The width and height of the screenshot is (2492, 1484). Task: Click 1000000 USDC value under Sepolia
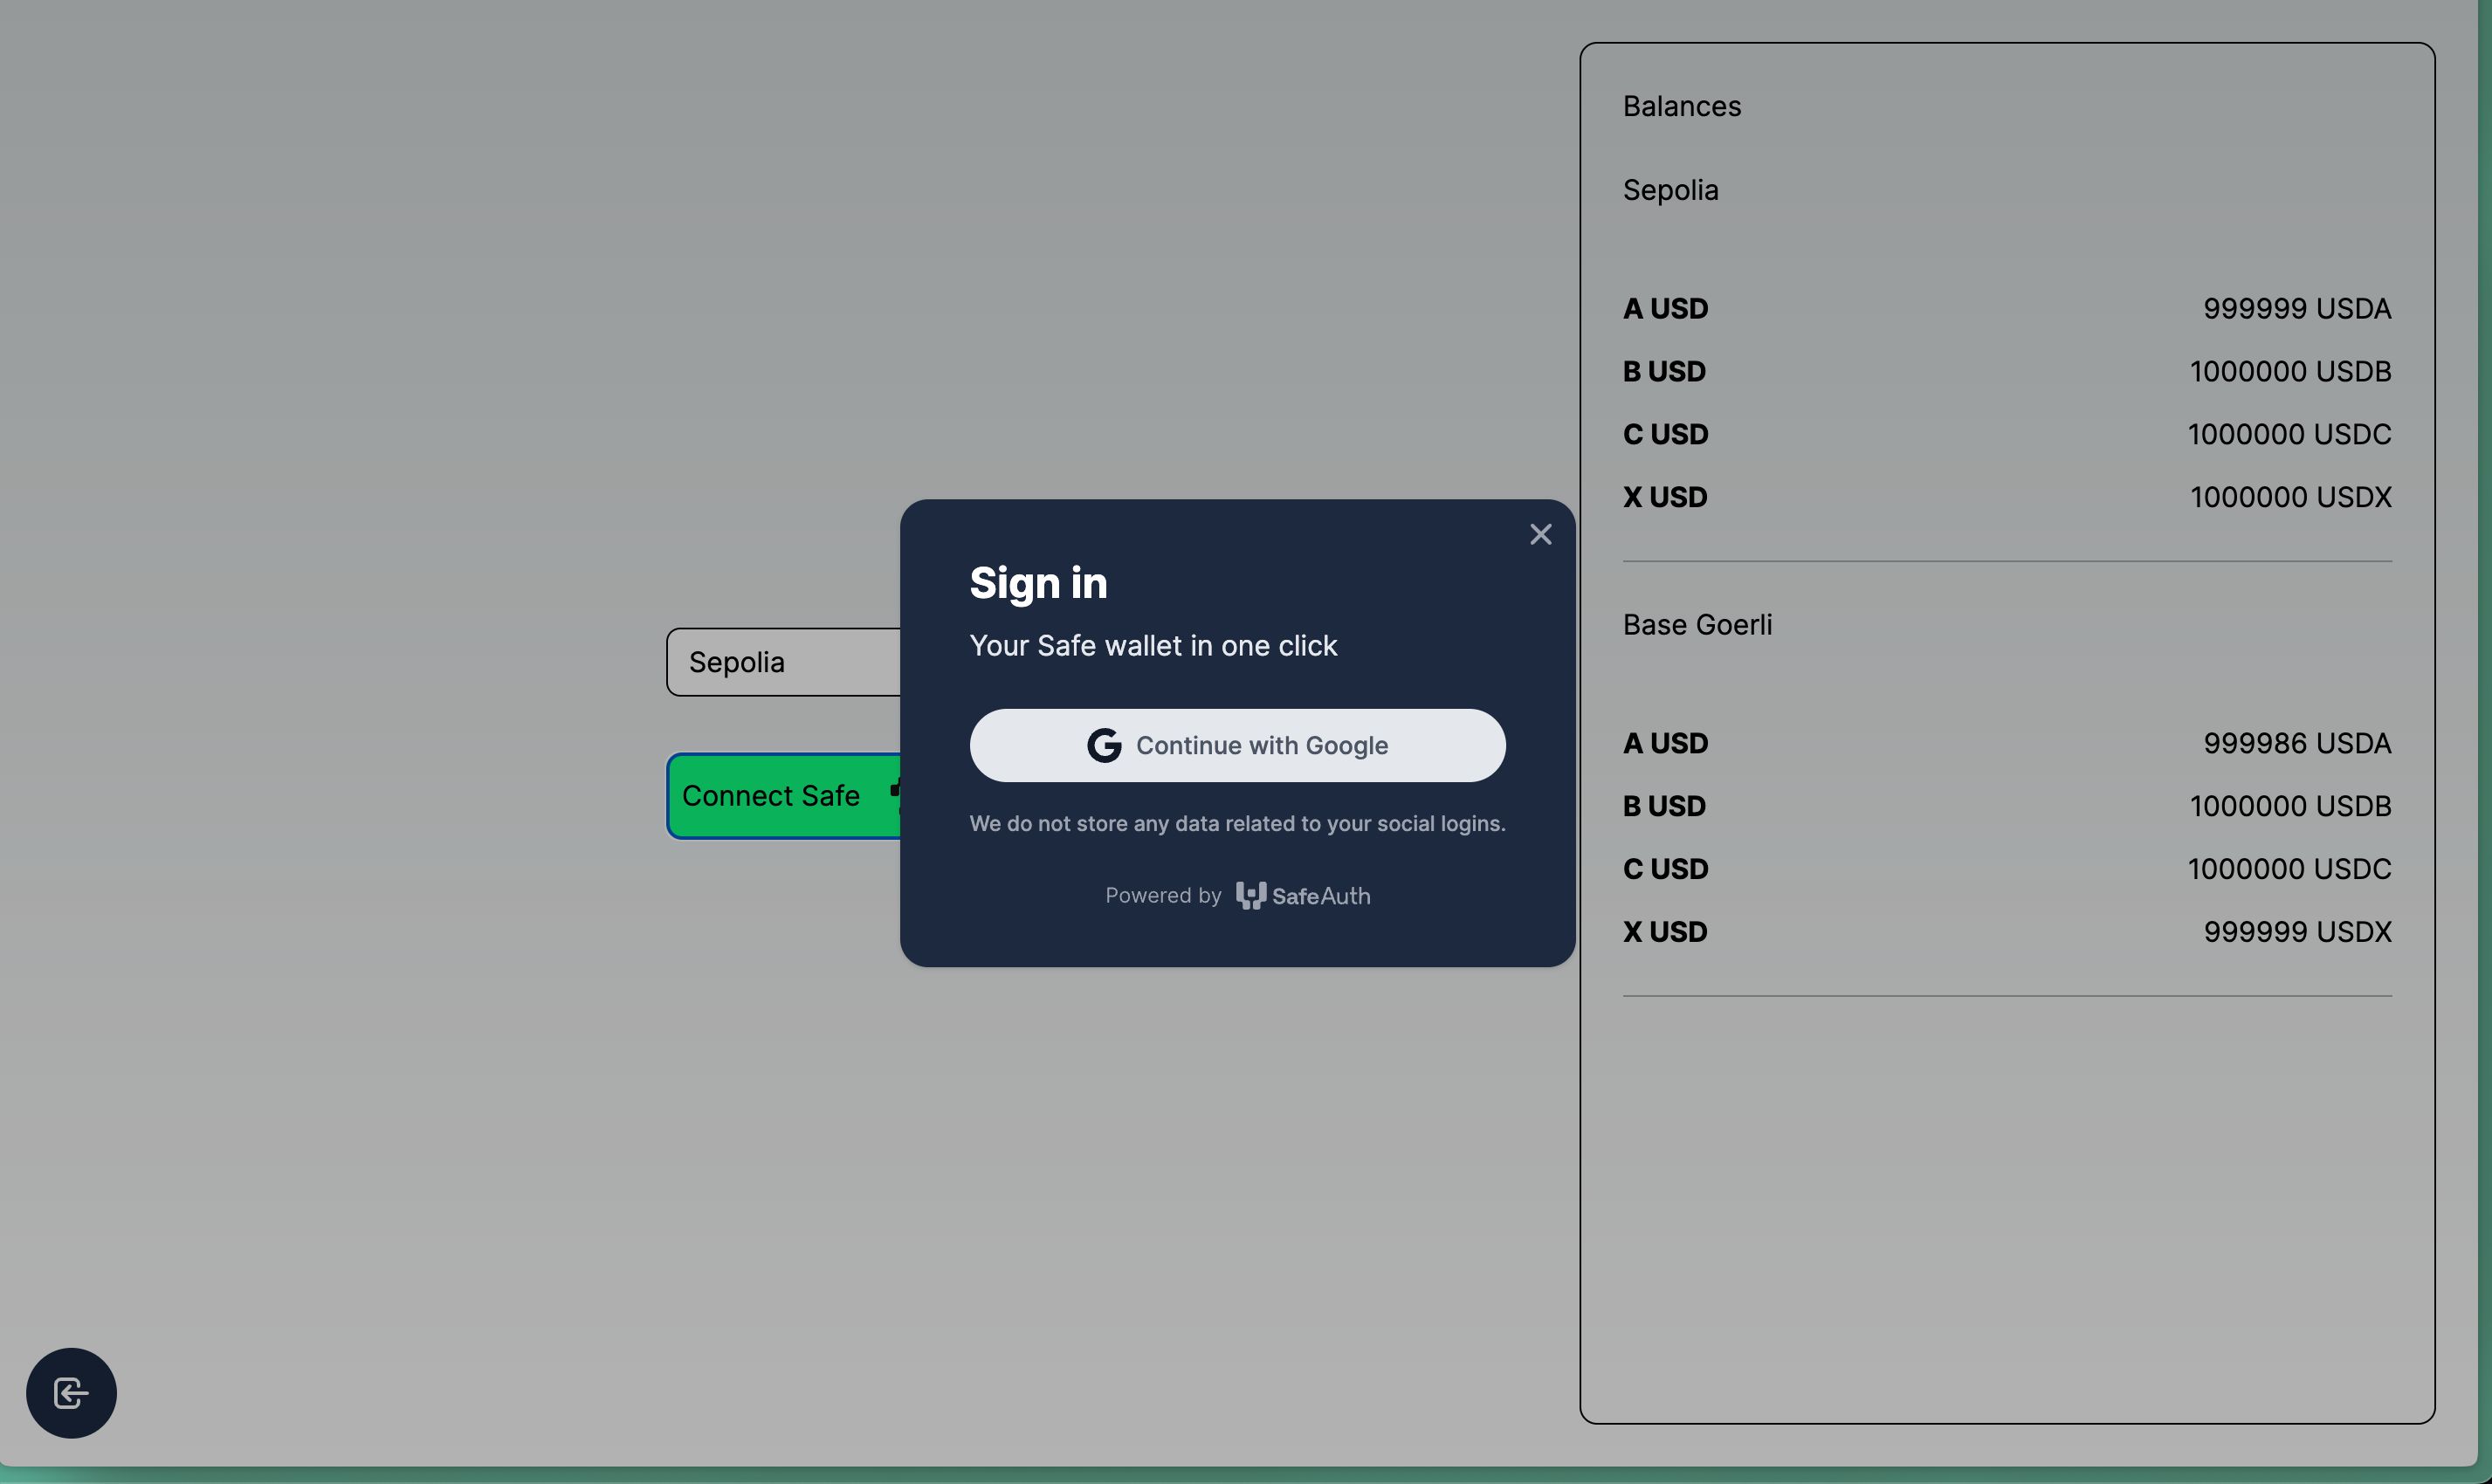2289,434
